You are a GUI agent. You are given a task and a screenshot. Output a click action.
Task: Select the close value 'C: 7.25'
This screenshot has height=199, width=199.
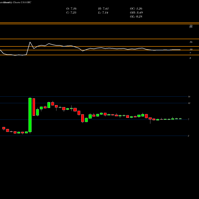click(71, 13)
